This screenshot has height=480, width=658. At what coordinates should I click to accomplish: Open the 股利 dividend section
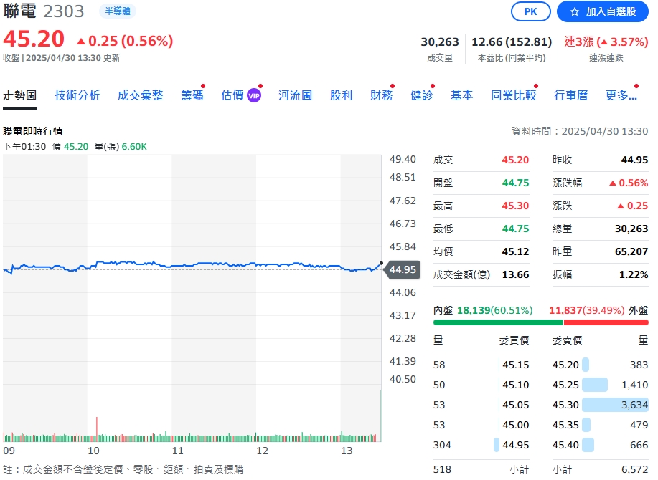point(342,95)
